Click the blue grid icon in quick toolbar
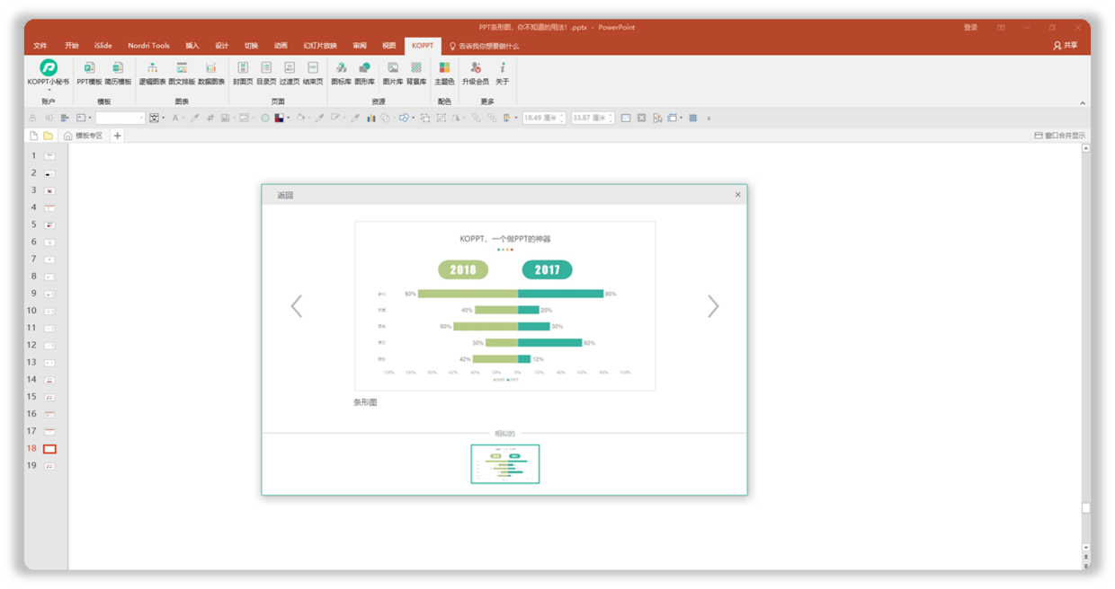The height and width of the screenshot is (589, 1115). coord(693,118)
